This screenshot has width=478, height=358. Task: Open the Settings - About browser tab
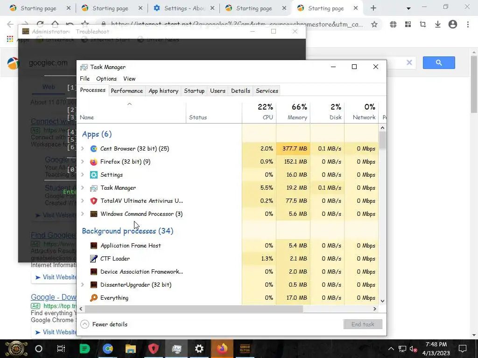click(183, 8)
